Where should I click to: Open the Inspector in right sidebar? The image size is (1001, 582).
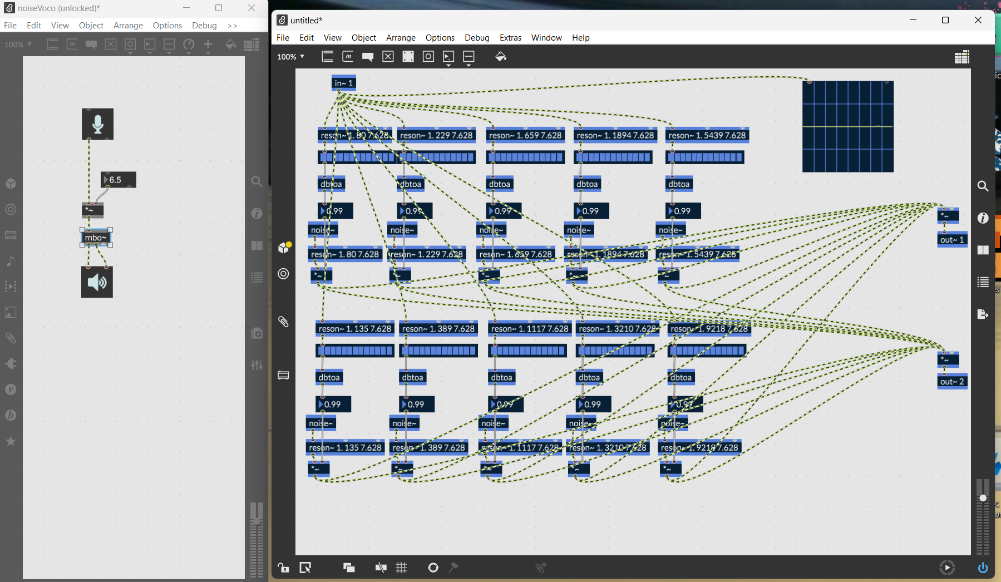tap(983, 218)
